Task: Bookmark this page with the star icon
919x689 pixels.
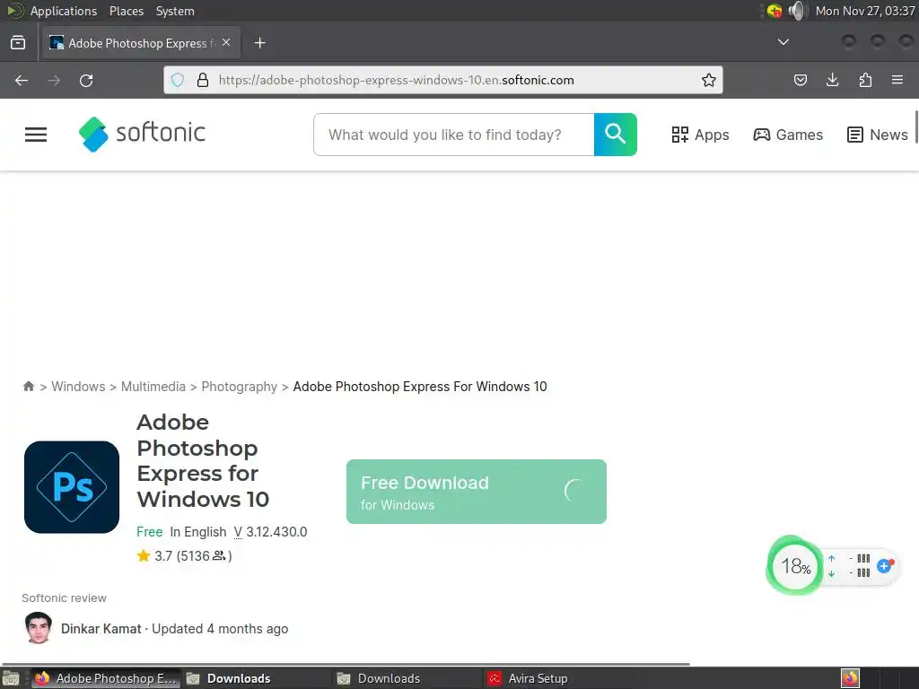Action: click(x=709, y=80)
